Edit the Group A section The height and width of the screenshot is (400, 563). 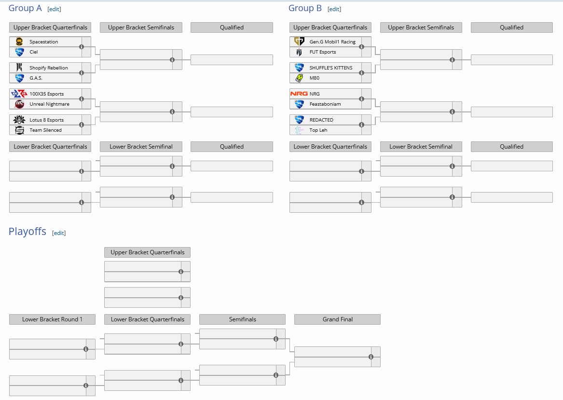[55, 9]
